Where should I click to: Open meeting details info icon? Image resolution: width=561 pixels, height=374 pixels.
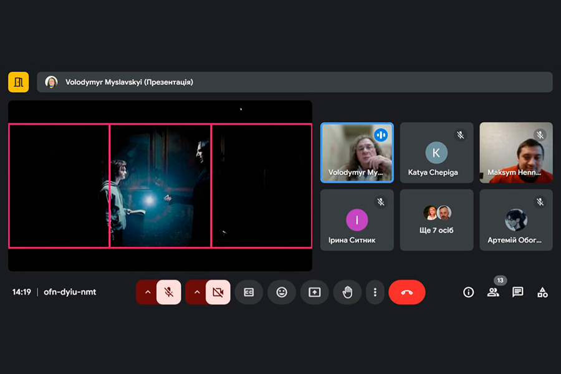click(469, 292)
